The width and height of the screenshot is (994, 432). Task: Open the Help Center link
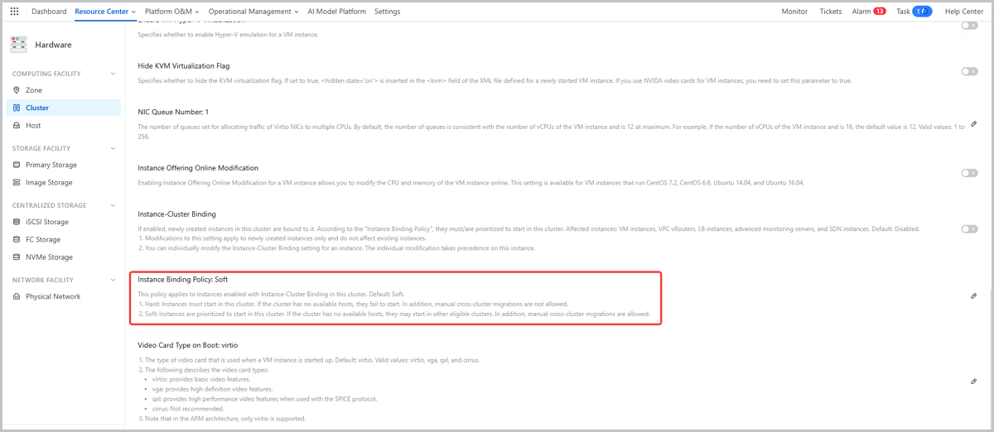964,12
